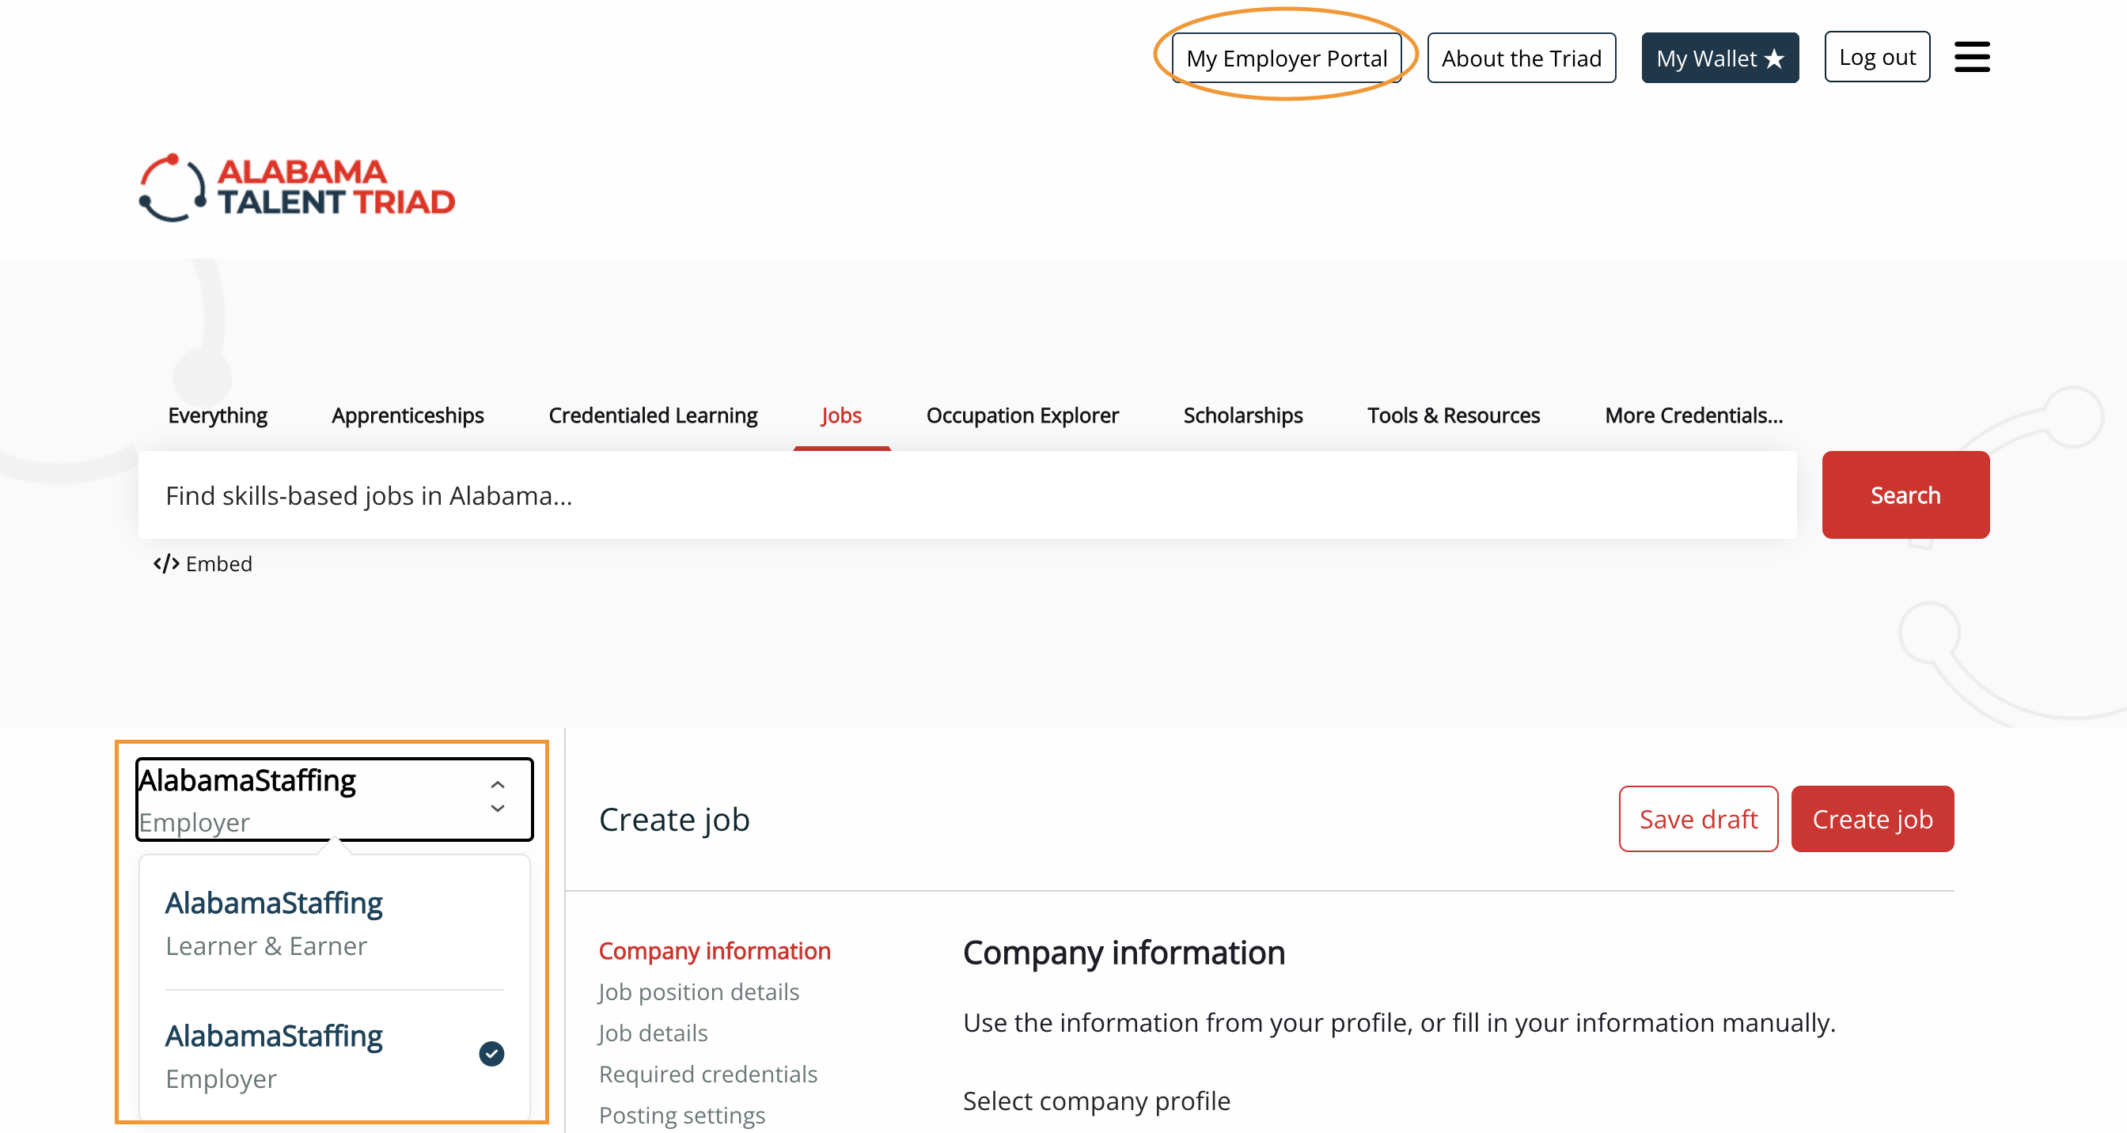
Task: Open More Credentials... tab
Action: point(1693,415)
